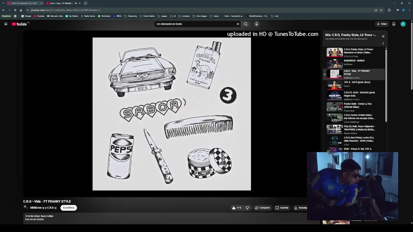The image size is (413, 232).
Task: Go back with the browser back arrow
Action: pyautogui.click(x=4, y=10)
